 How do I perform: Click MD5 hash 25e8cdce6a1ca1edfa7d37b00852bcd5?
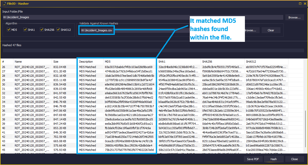(x=129, y=119)
